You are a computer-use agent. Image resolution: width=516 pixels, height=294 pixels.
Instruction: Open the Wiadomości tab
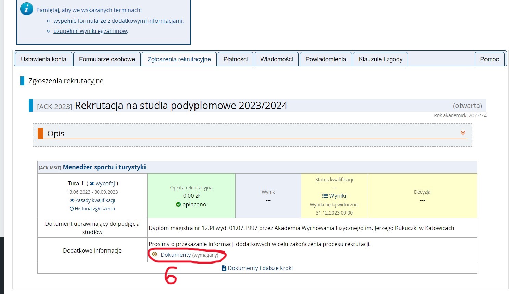pos(276,59)
